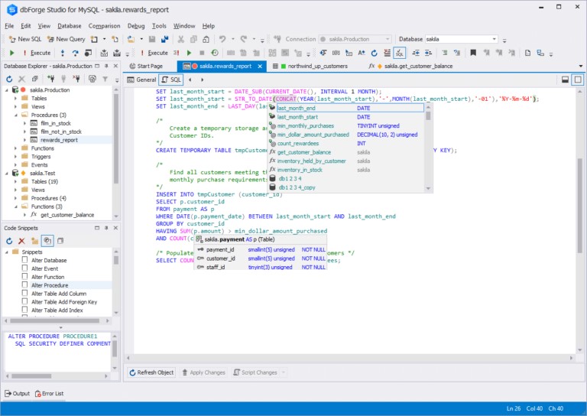Check the Alter Function snippet checkbox

pyautogui.click(x=24, y=276)
